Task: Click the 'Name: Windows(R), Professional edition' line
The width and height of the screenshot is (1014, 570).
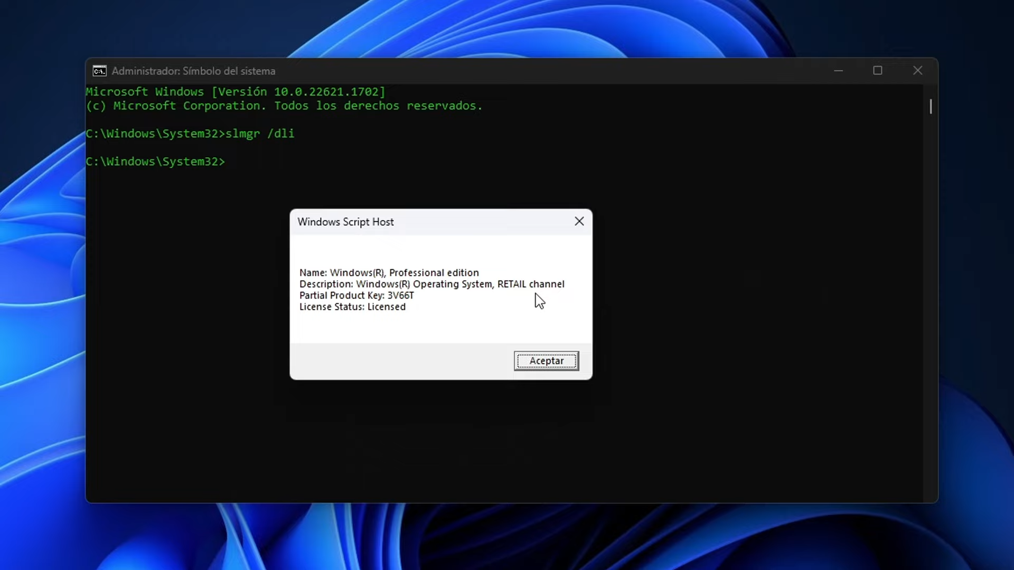Action: tap(389, 273)
